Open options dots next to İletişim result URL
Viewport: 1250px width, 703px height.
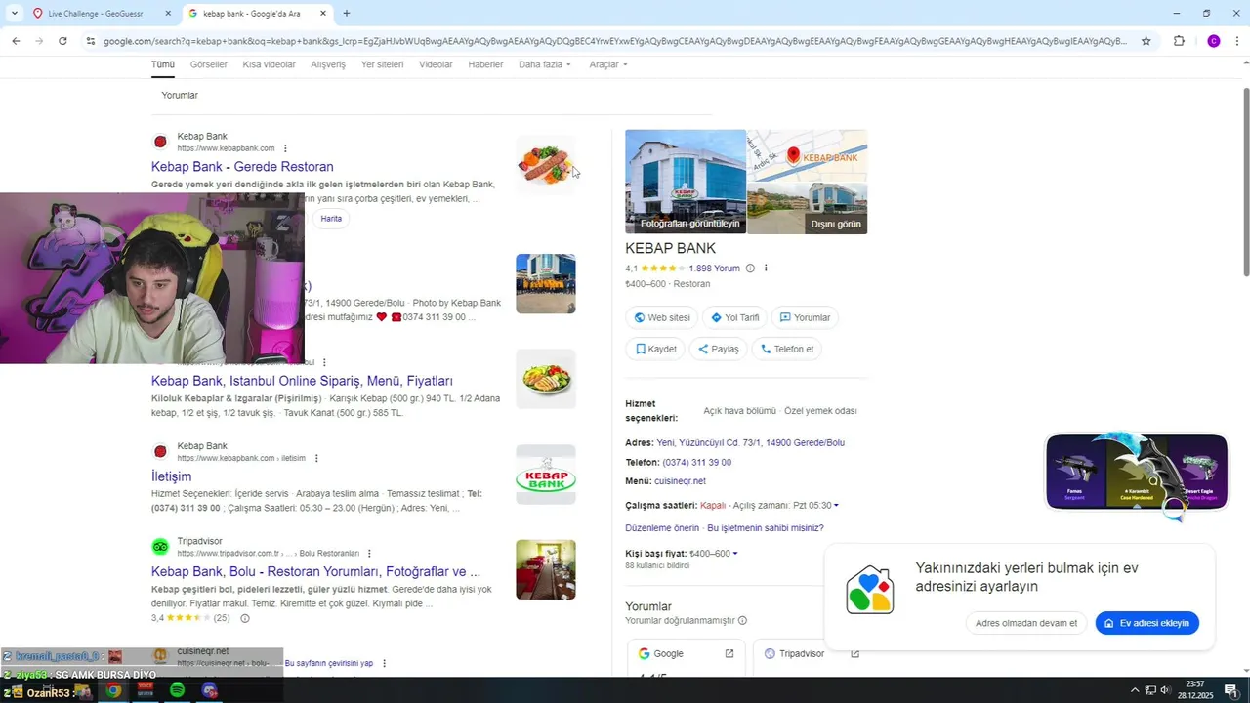click(316, 458)
